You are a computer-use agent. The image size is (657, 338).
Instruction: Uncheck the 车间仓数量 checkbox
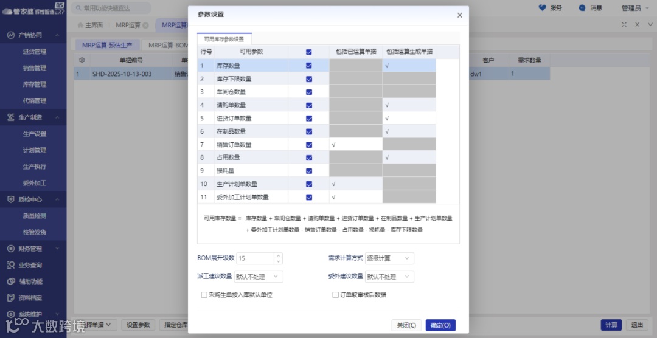(309, 92)
